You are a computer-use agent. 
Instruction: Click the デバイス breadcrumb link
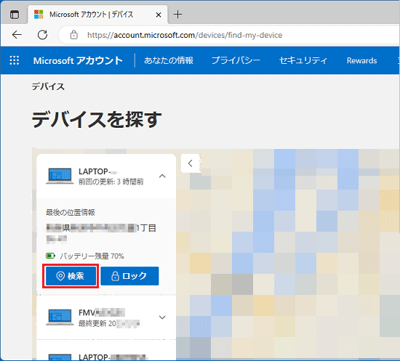(x=48, y=86)
